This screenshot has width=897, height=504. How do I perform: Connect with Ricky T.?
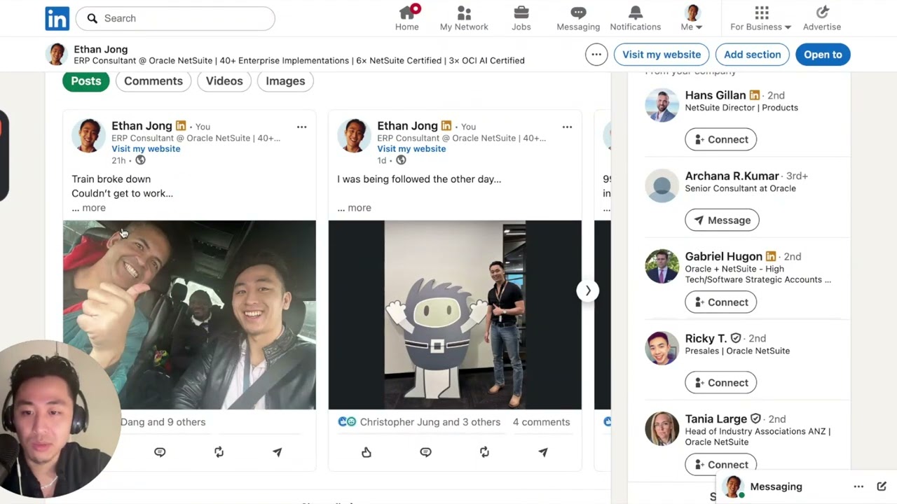pos(720,383)
